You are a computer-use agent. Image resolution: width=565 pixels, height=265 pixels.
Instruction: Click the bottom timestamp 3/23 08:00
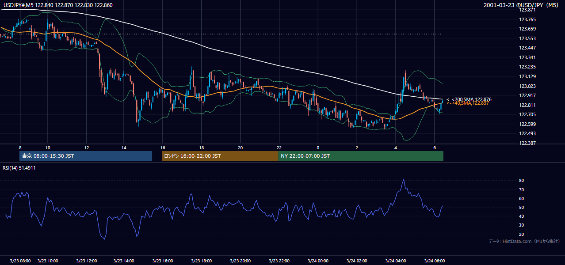coord(20,261)
